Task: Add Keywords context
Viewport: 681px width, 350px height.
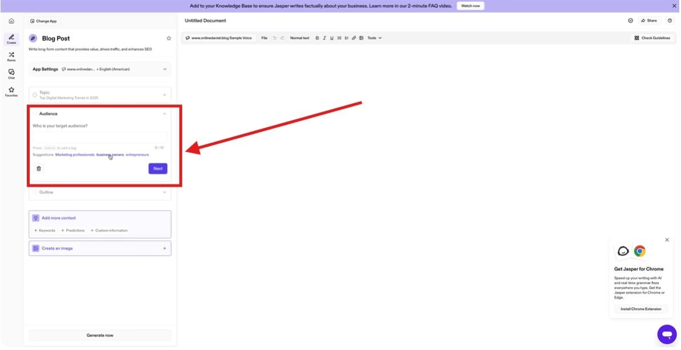Action: [45, 231]
